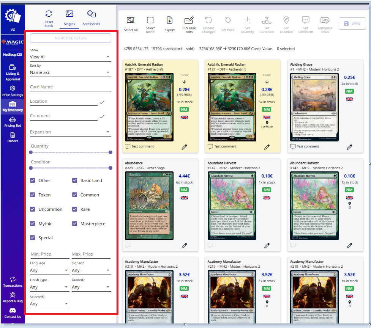Uncheck the Rare checkbox
The height and width of the screenshot is (328, 371).
tap(74, 209)
